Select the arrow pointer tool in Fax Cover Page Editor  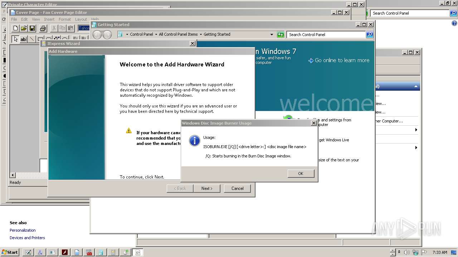tap(15, 39)
